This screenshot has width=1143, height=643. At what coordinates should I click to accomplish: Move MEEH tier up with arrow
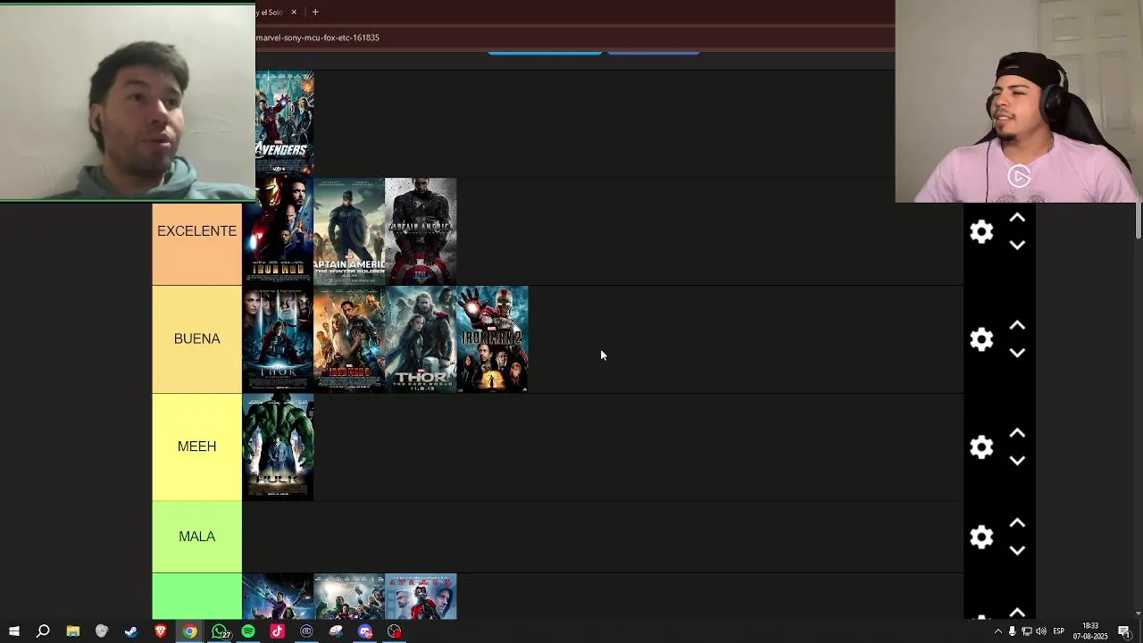point(1017,433)
